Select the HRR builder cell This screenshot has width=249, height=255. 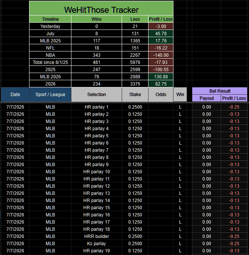(x=96, y=236)
